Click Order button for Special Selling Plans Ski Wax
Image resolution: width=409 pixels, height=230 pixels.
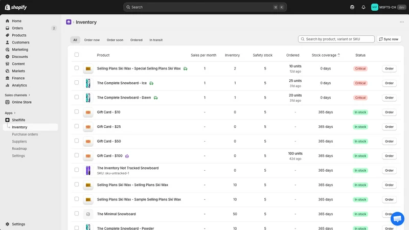click(x=389, y=68)
